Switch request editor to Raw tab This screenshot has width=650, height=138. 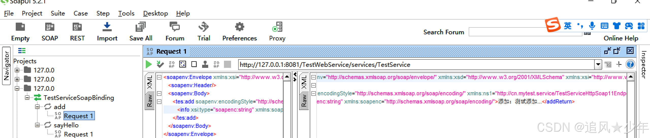pos(150,101)
